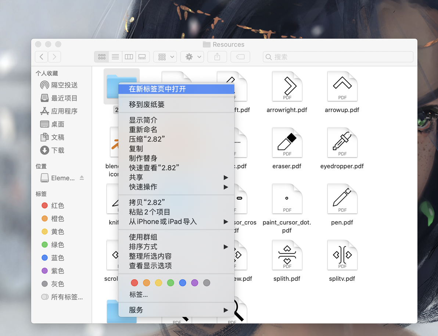Screen dimensions: 438x336
Task: Go forward with the right arrow
Action: pyautogui.click(x=54, y=57)
